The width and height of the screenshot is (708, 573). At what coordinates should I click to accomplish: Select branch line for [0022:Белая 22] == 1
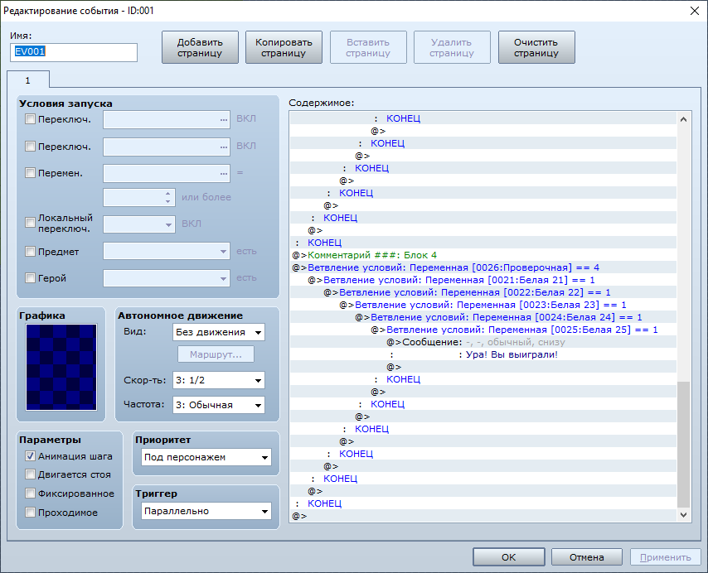point(483,292)
